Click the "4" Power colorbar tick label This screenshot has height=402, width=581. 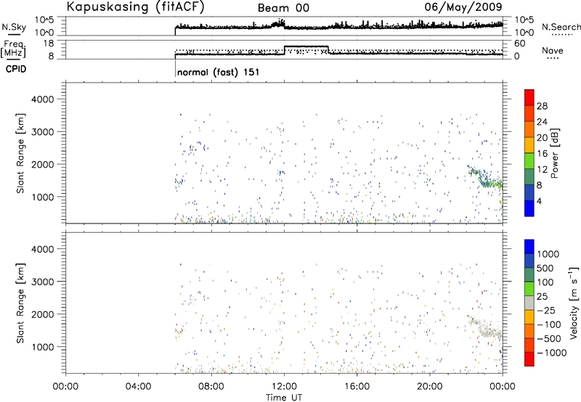click(540, 201)
